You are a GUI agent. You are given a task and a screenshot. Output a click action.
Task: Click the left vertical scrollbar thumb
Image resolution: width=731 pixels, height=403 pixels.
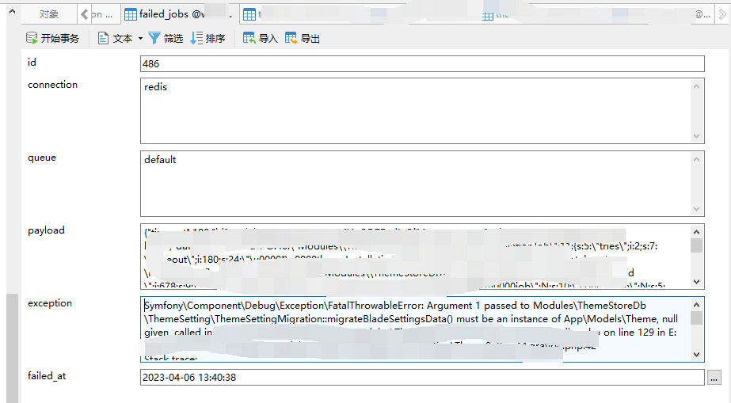pos(13,348)
